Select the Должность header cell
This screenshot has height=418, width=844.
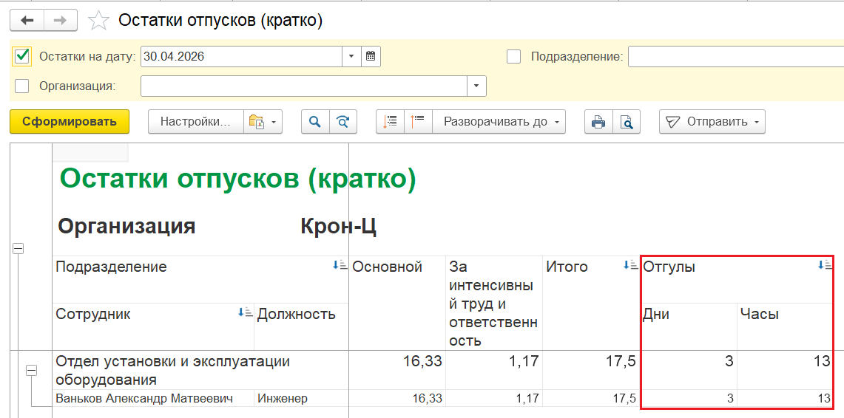point(302,326)
